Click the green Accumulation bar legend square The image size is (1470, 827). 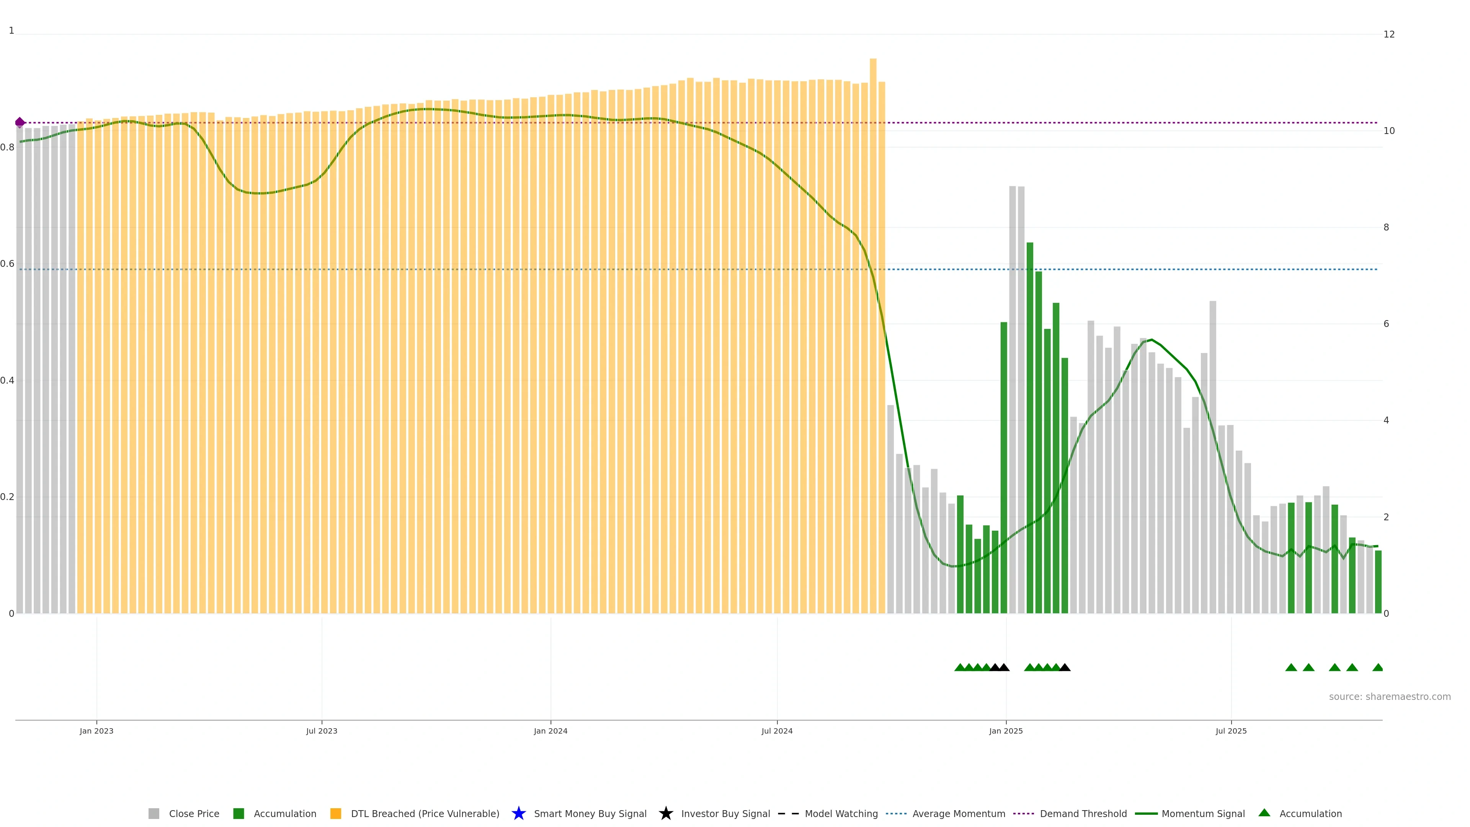[238, 813]
